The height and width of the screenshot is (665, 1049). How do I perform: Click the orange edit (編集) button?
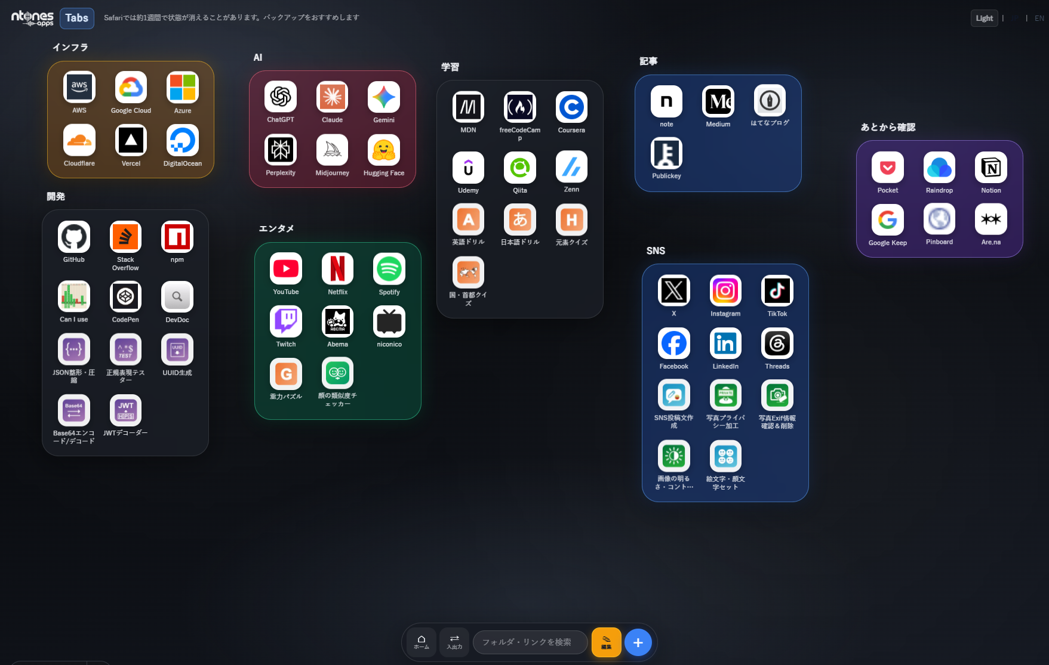coord(607,642)
